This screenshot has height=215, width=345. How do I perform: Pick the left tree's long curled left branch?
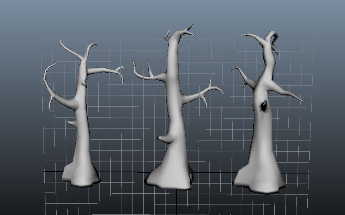point(51,90)
